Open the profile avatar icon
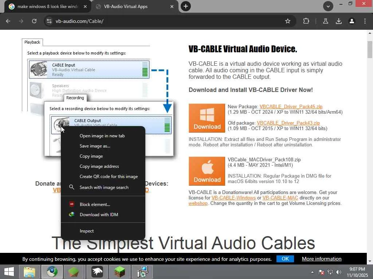This screenshot has width=373, height=279. tap(352, 21)
